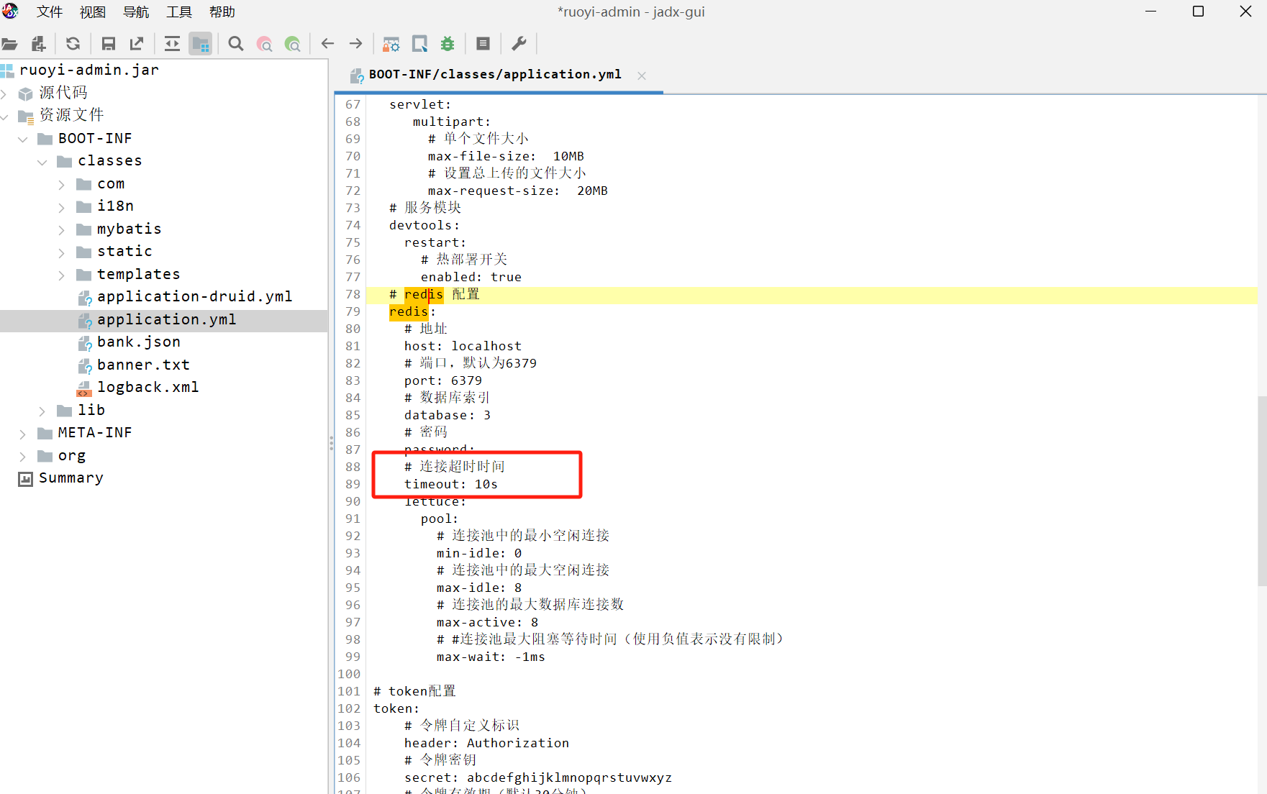
Task: Open the text search magnifier icon
Action: (x=235, y=44)
